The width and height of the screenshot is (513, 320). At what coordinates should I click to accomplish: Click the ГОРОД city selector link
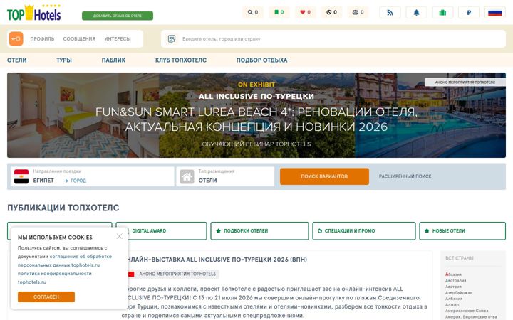[x=76, y=181]
